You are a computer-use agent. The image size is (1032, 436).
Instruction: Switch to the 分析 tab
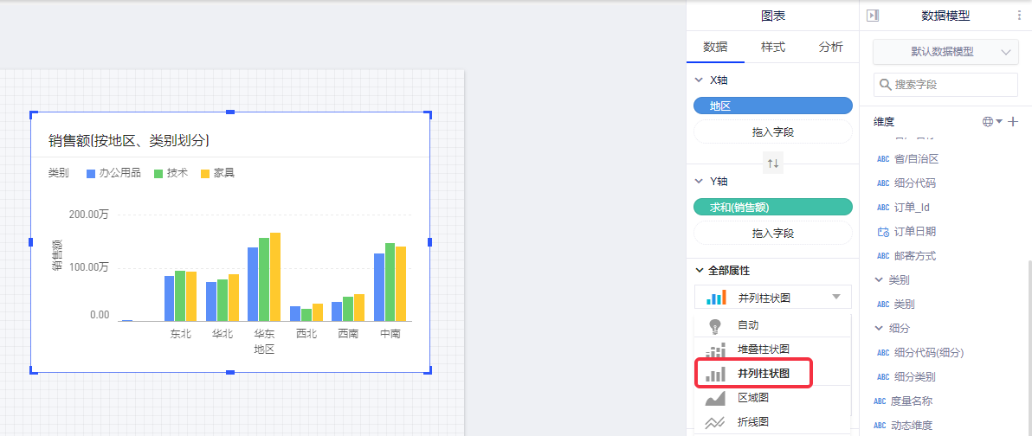830,48
